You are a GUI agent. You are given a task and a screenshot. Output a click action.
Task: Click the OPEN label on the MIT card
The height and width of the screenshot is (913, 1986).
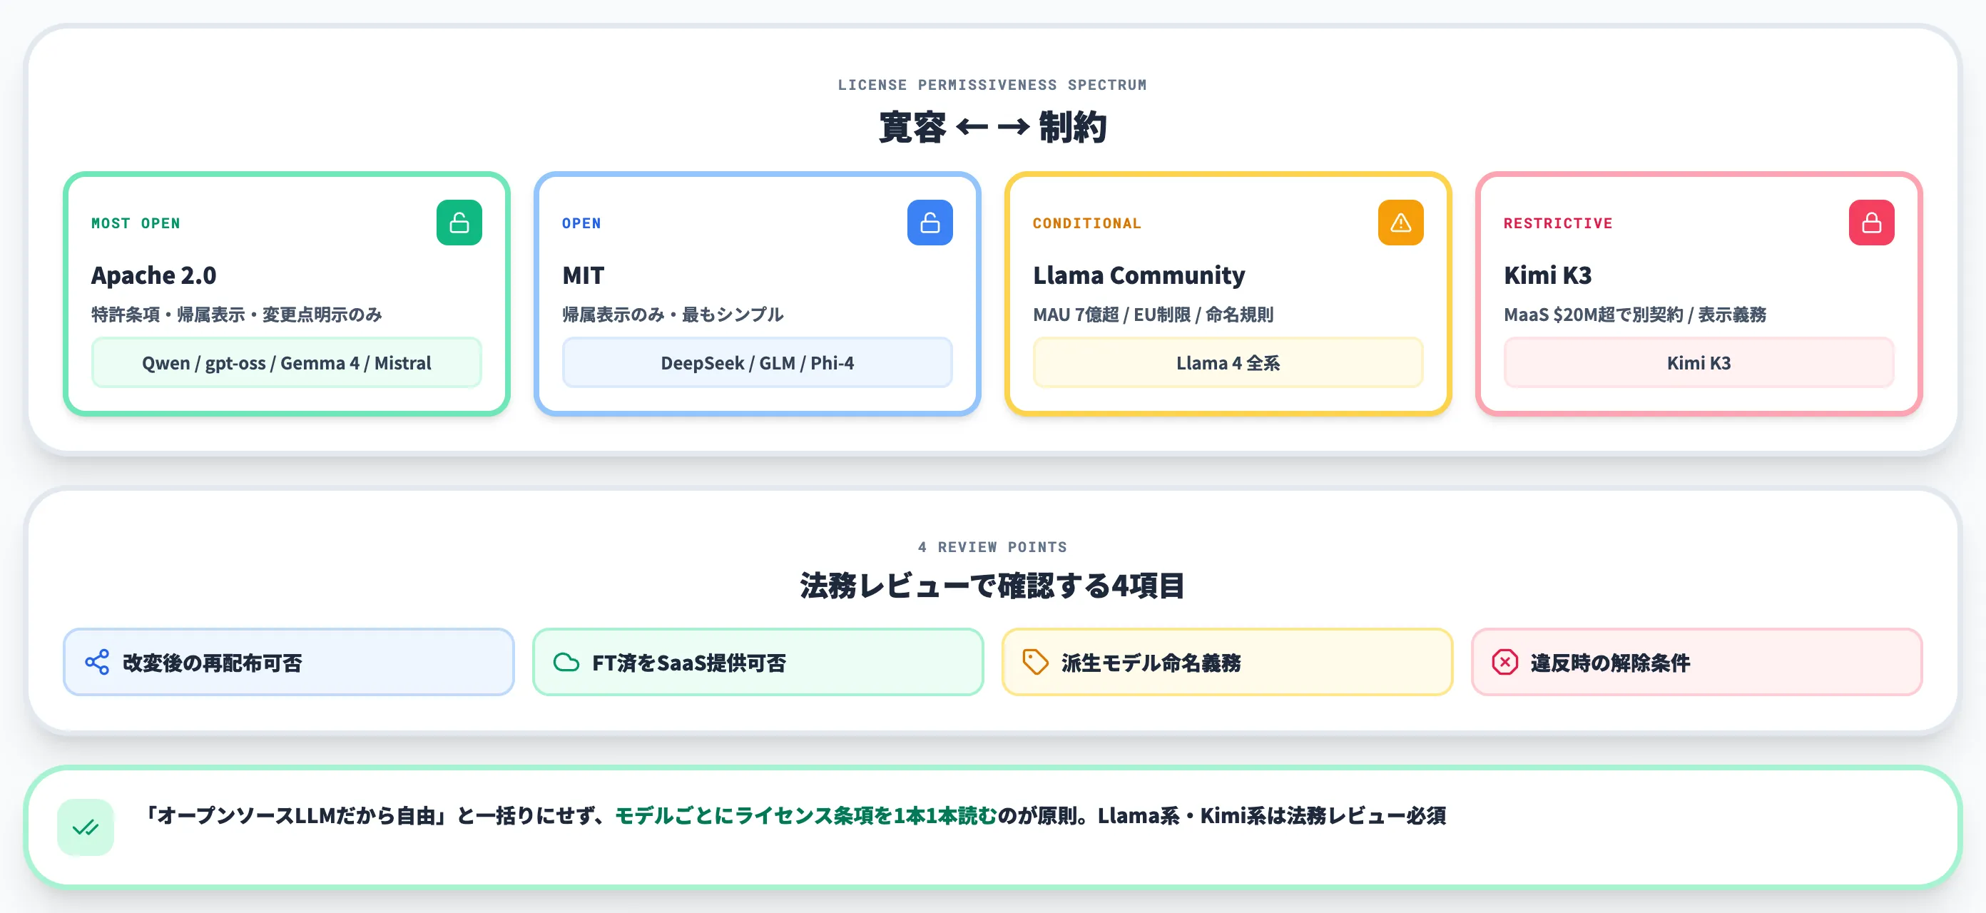[x=581, y=224]
